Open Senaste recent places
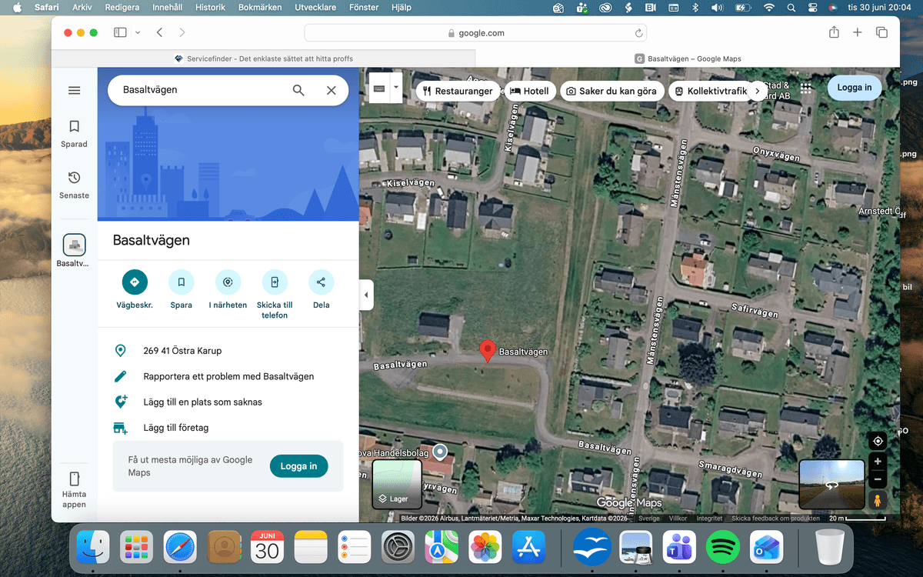This screenshot has height=577, width=923. (x=75, y=185)
